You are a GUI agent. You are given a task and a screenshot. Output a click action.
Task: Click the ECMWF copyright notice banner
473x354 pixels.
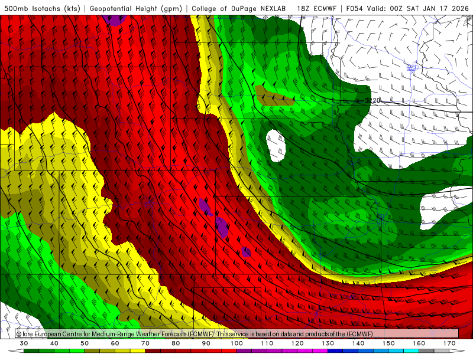pos(237,334)
